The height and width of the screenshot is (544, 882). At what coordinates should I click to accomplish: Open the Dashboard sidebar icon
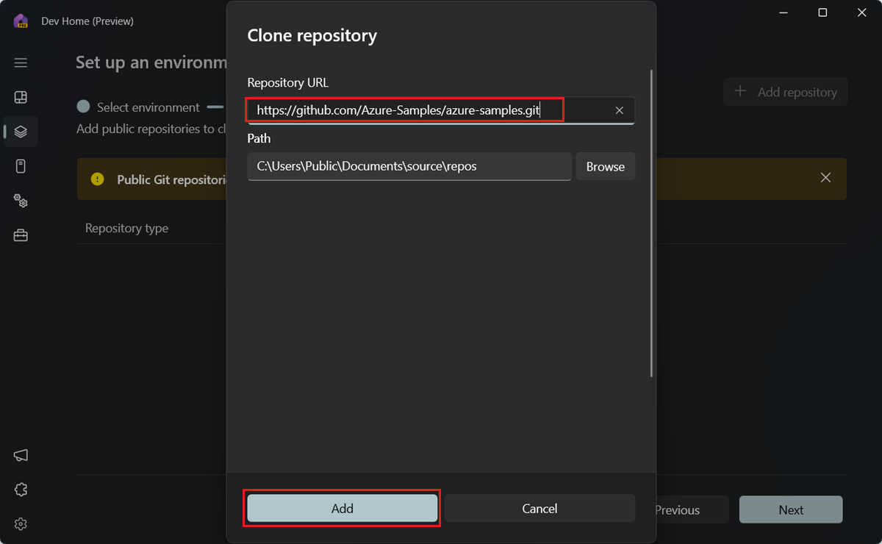tap(21, 97)
